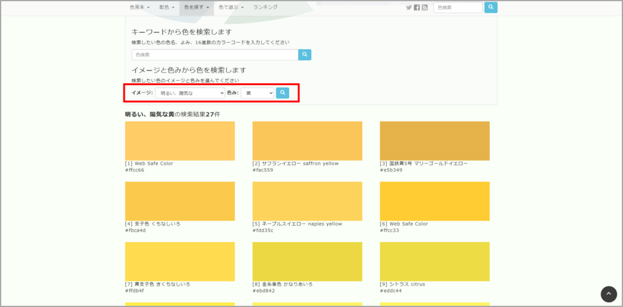Open the 色み dropdown showing 黄
623x307 pixels.
tap(257, 93)
